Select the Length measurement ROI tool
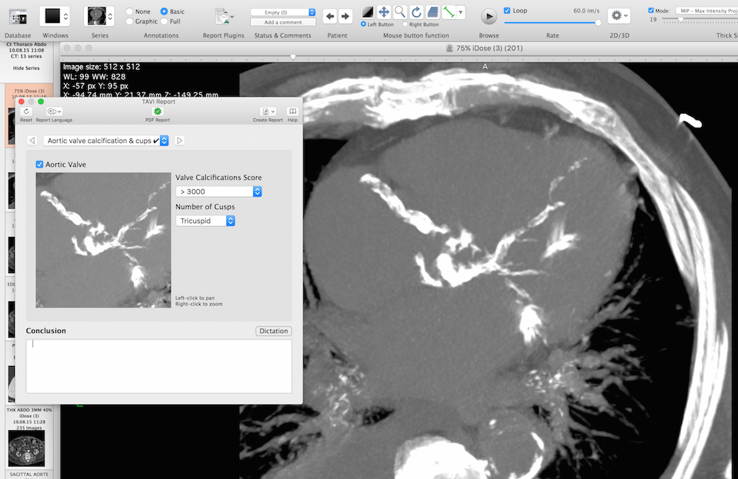Screen dimensions: 738x479 point(449,13)
